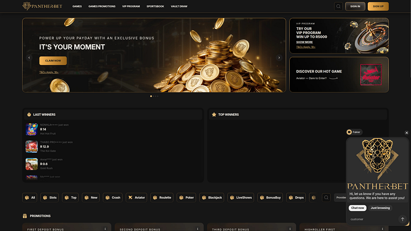This screenshot has height=231, width=411.
Task: Click the Last Winners stopwatch icon
Action: click(29, 115)
